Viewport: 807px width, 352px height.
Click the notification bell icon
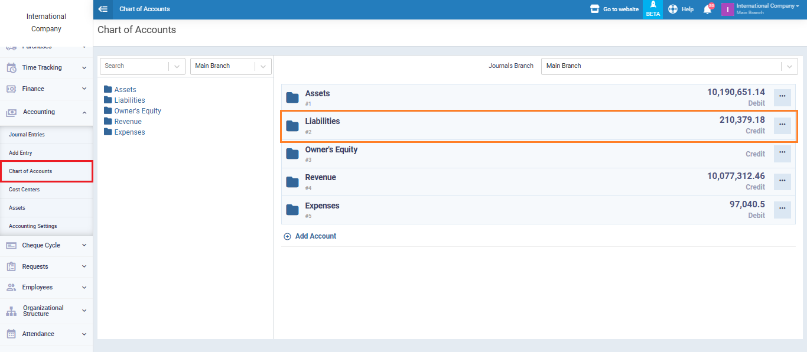pos(707,9)
